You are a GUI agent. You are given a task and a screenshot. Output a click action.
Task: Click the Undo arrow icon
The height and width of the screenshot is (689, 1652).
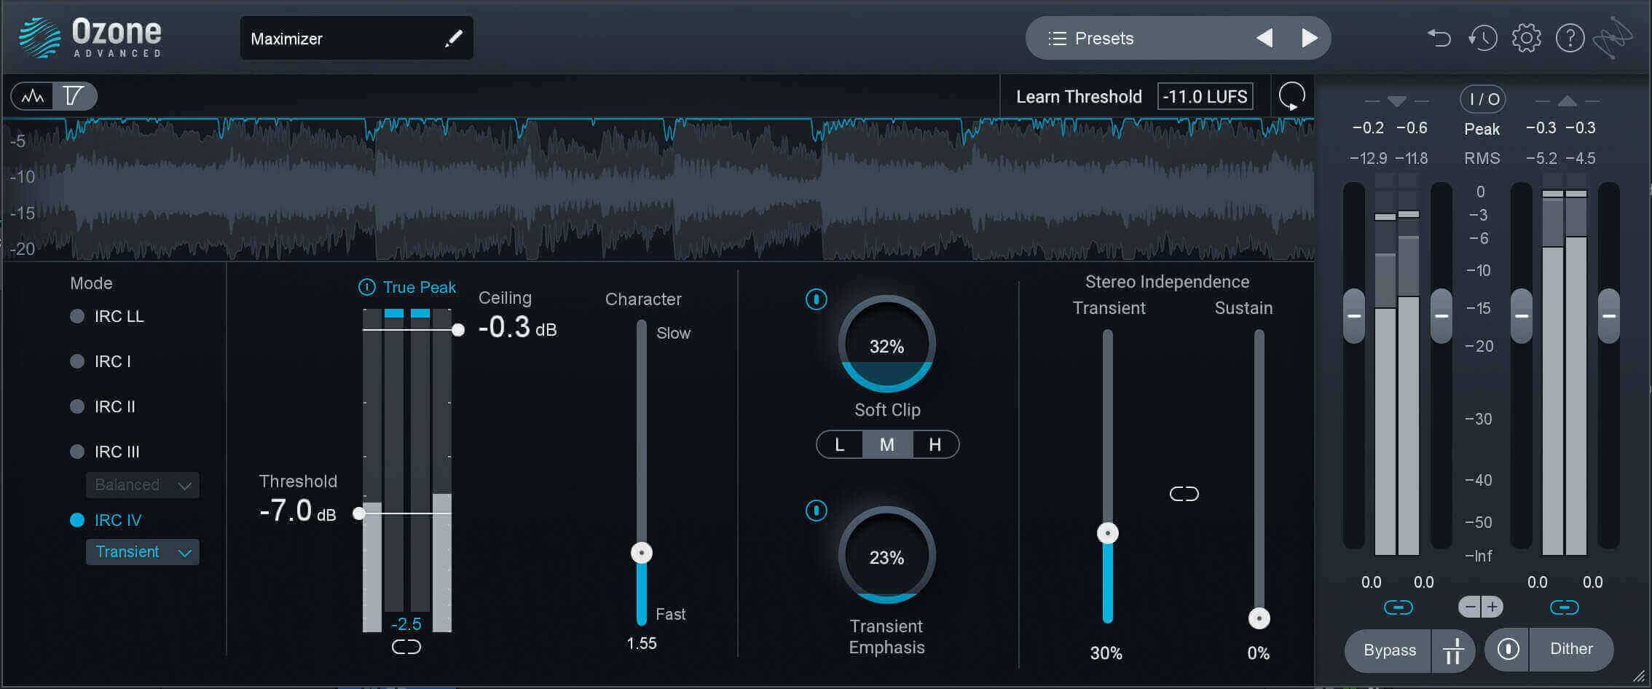(1439, 38)
